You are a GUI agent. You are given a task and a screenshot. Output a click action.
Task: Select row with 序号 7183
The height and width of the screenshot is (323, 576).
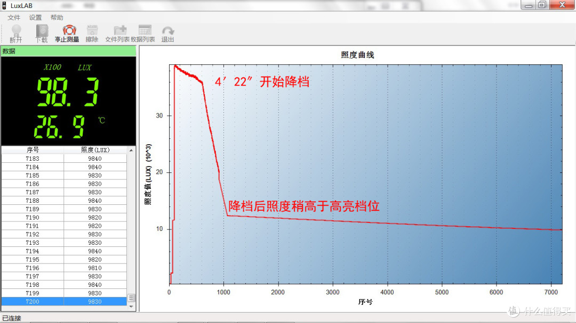(x=64, y=159)
